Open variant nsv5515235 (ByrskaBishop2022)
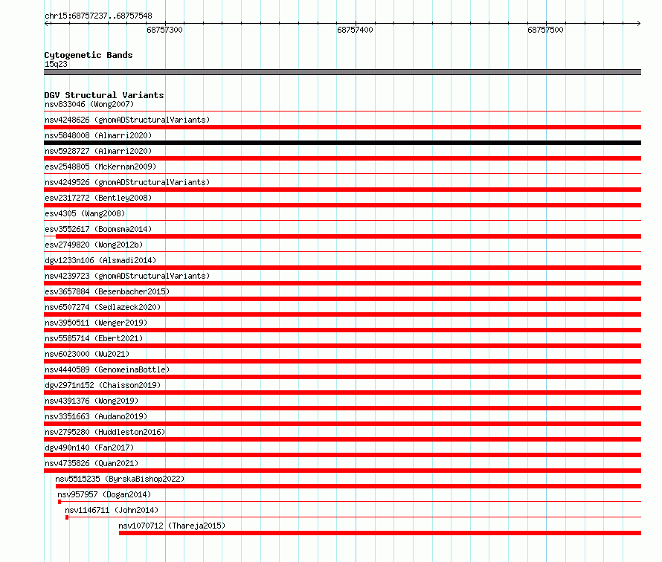This screenshot has height=562, width=662. (120, 479)
